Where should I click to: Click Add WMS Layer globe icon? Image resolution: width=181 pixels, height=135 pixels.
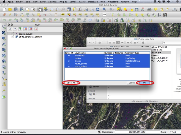point(4,55)
